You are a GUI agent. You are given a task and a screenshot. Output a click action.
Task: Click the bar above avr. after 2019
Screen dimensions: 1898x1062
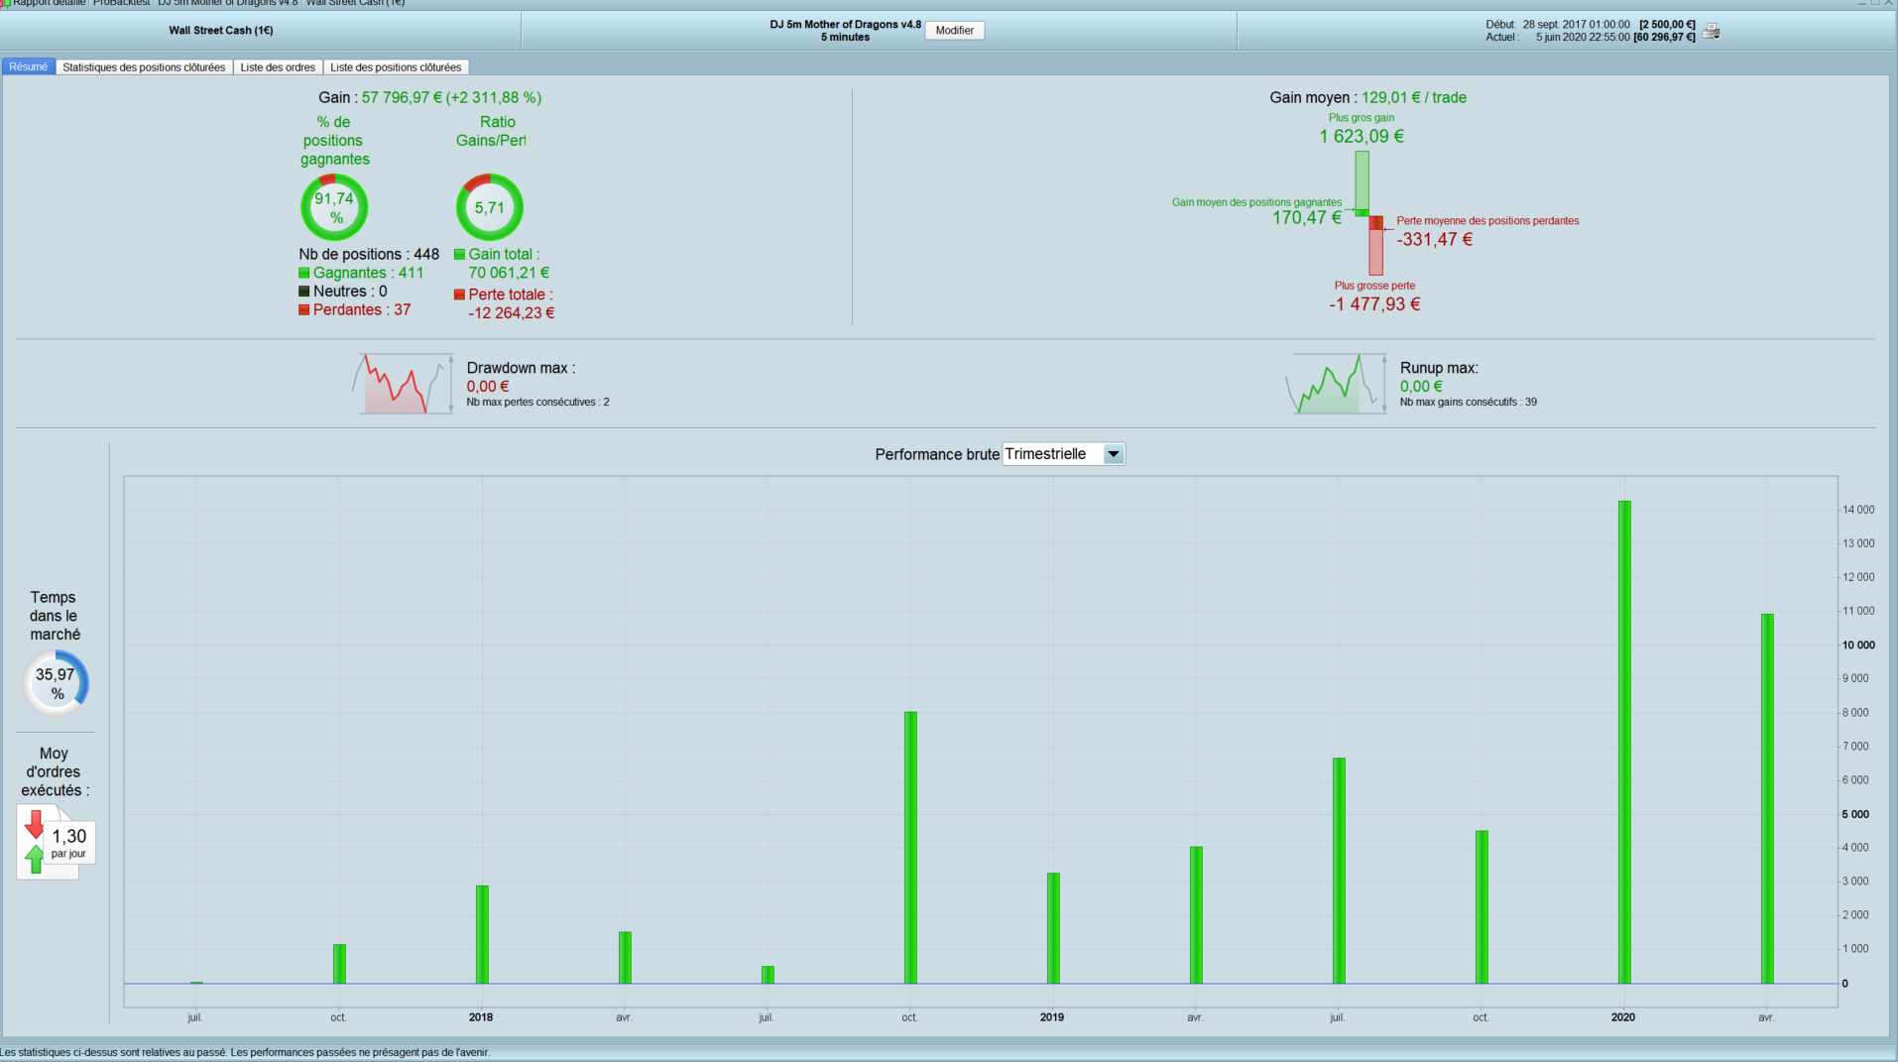[1196, 915]
